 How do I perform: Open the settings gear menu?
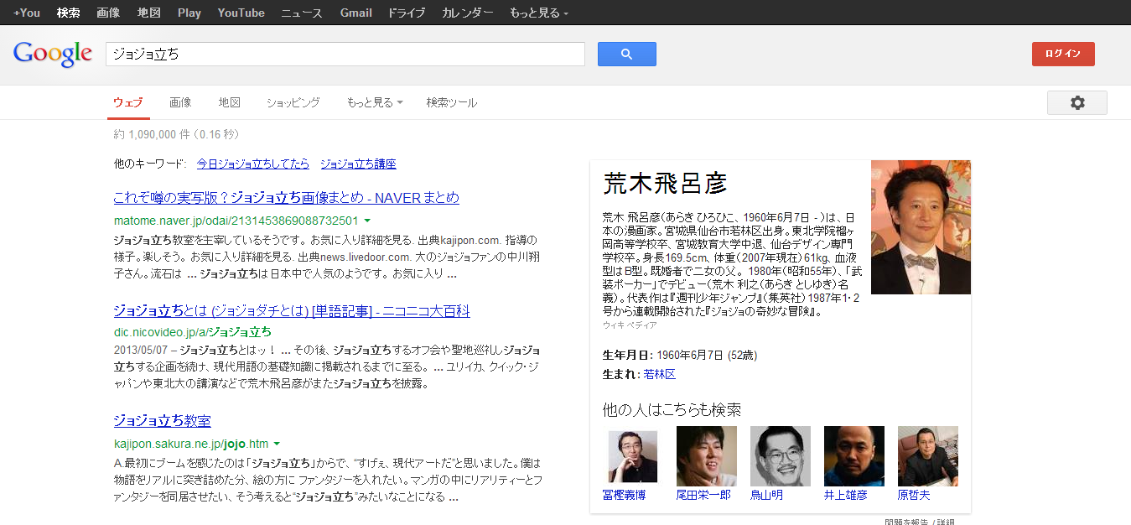[x=1077, y=102]
